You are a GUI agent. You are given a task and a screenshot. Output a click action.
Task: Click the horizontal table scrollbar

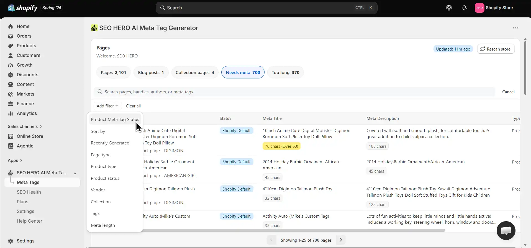(x=294, y=230)
